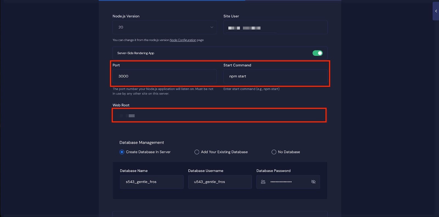Select the No Database radio button
439x217 pixels.
point(274,152)
